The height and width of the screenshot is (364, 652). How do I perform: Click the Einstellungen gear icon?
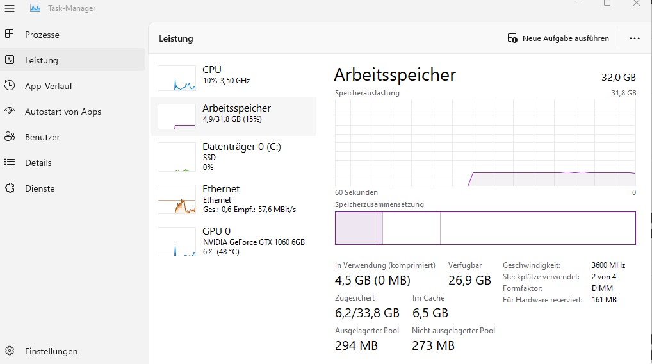(x=10, y=351)
